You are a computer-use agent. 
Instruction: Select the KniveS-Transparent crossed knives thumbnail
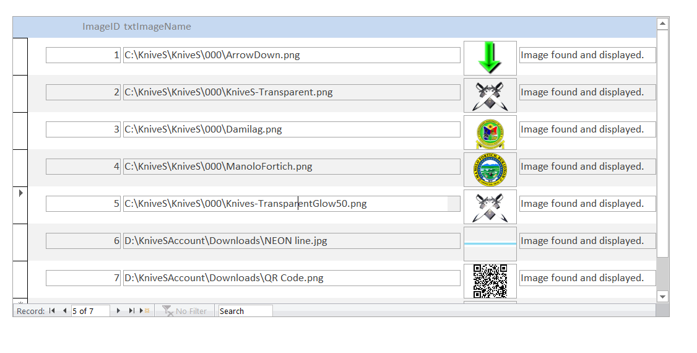[490, 95]
